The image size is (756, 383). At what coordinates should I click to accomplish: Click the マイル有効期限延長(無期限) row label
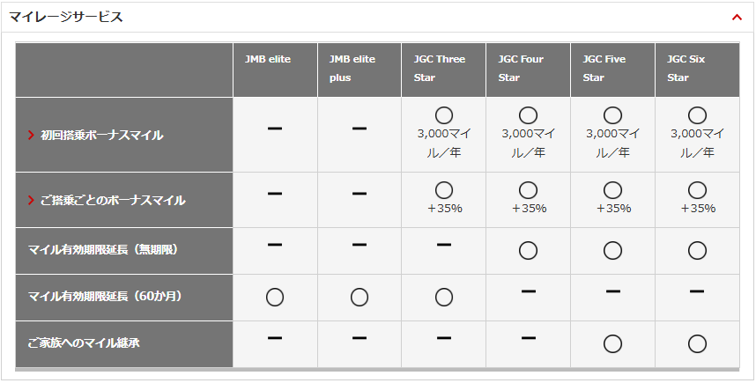coord(104,250)
